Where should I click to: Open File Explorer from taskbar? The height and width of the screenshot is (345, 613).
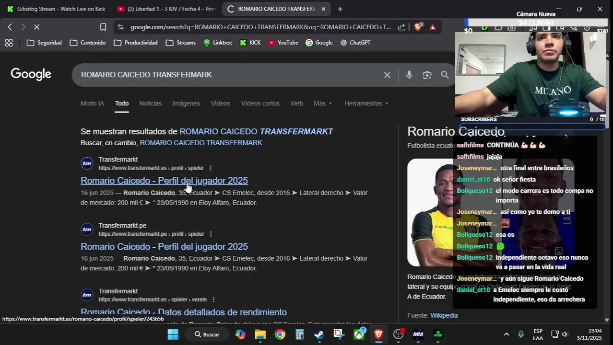coord(260,334)
